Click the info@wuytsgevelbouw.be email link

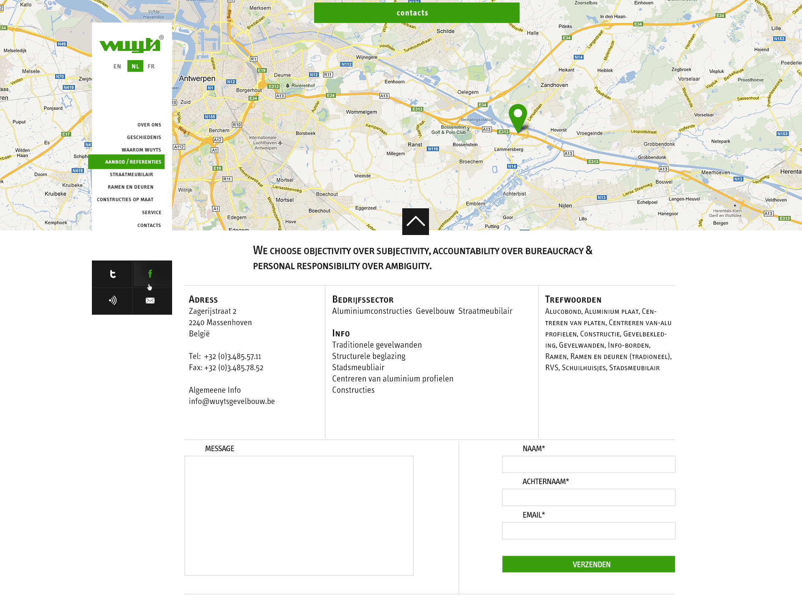pyautogui.click(x=232, y=401)
